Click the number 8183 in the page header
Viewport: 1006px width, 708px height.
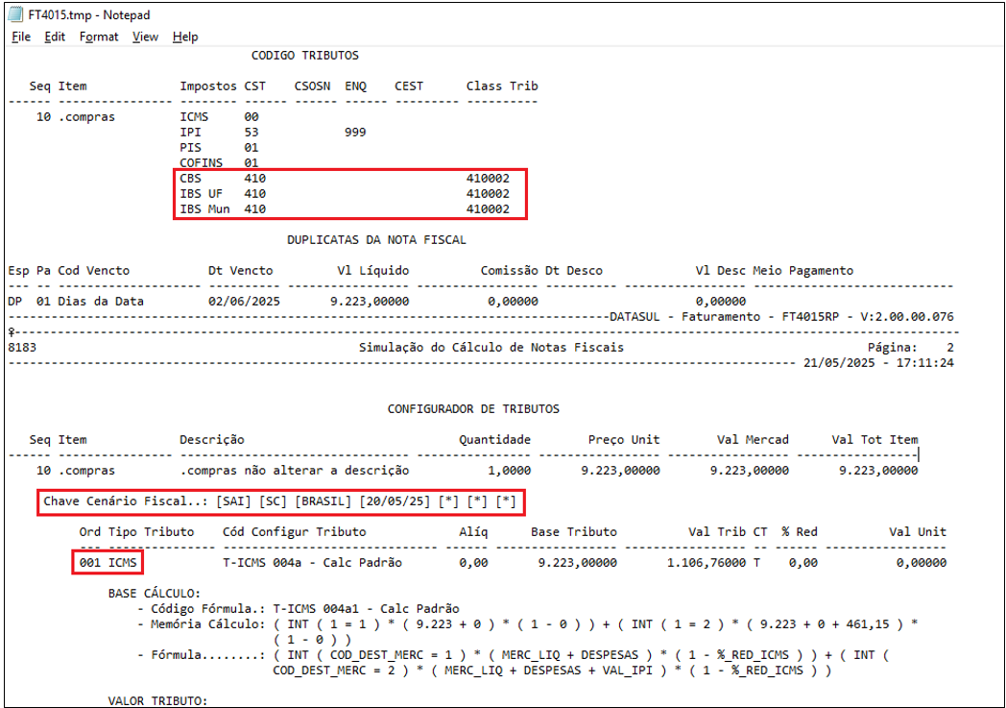[x=22, y=348]
